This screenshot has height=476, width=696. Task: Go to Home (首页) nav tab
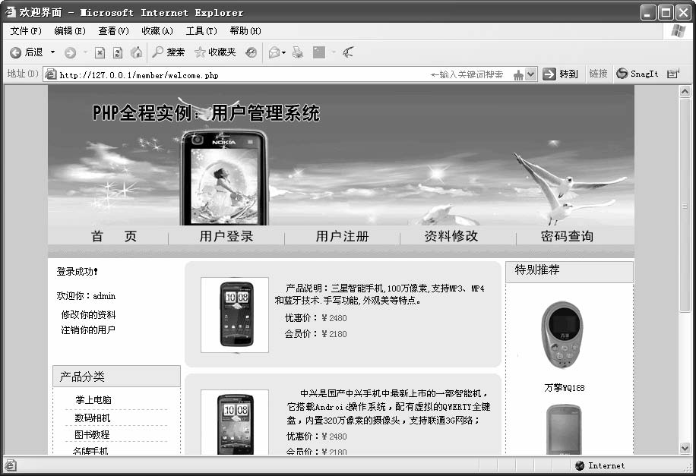114,236
